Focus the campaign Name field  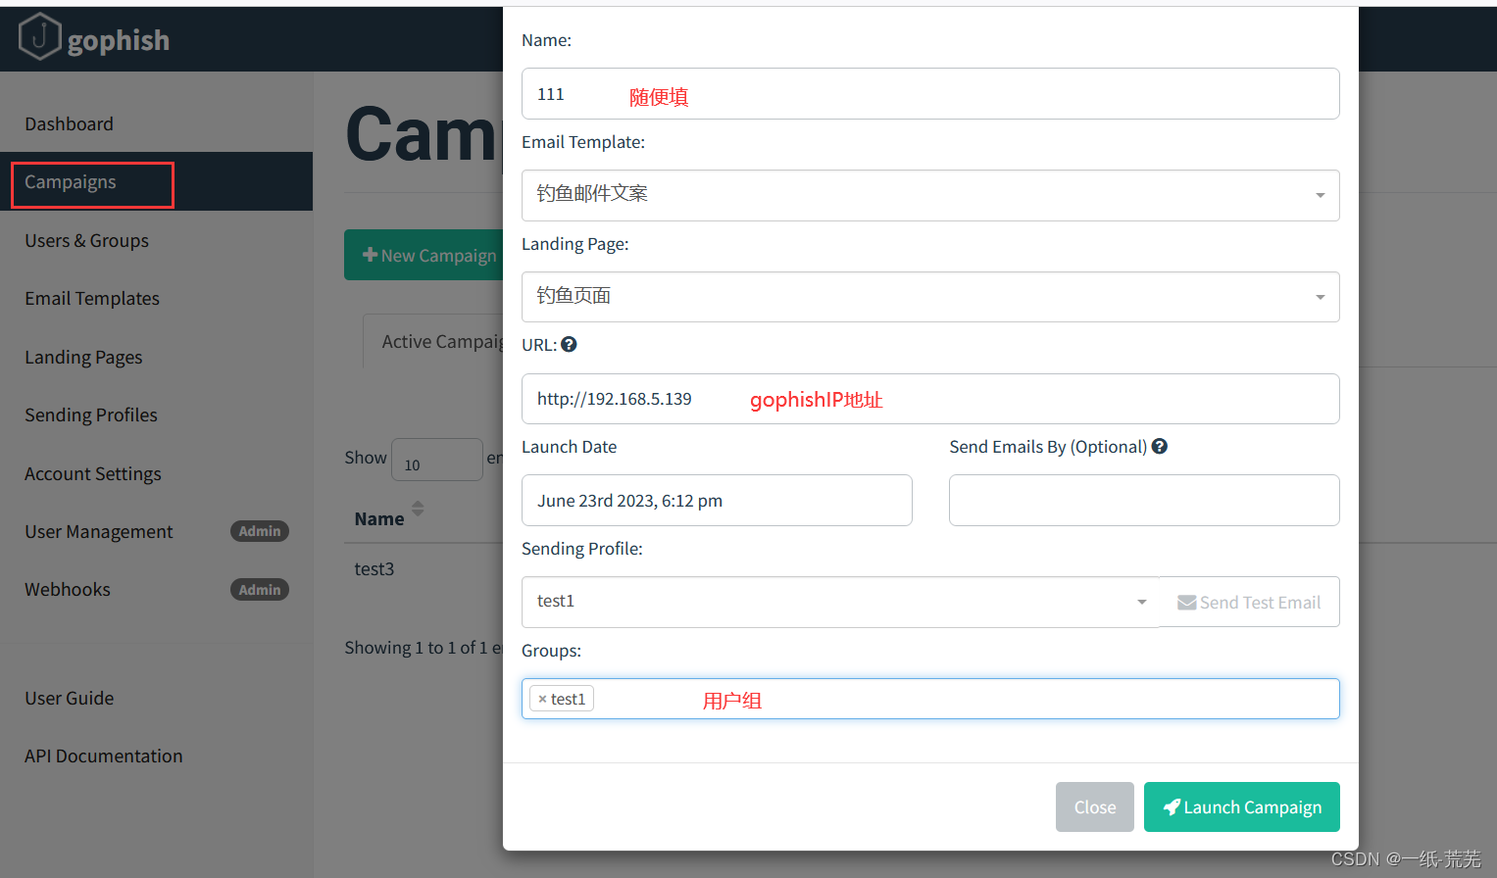pos(930,94)
